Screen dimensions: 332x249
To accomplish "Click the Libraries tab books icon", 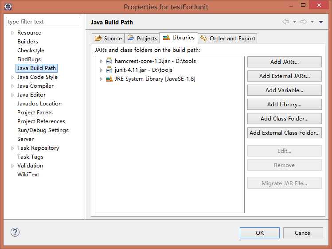I will tap(166, 37).
